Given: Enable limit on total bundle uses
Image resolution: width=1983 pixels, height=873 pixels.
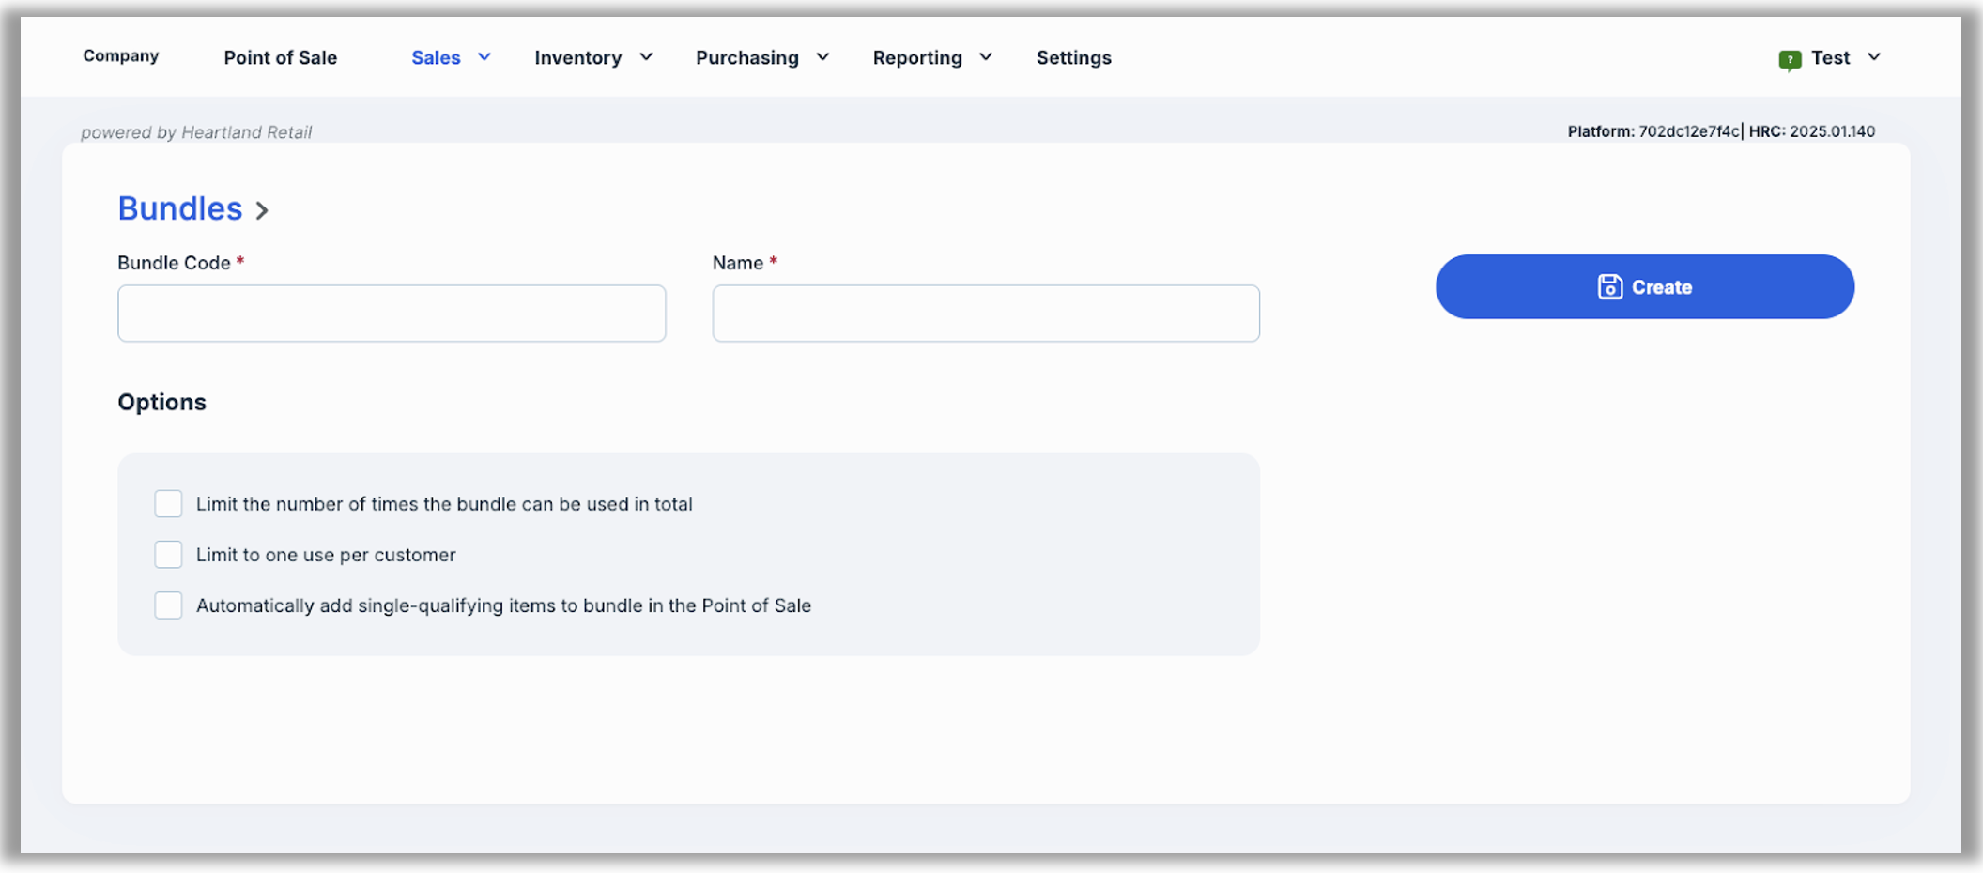Looking at the screenshot, I should 169,504.
